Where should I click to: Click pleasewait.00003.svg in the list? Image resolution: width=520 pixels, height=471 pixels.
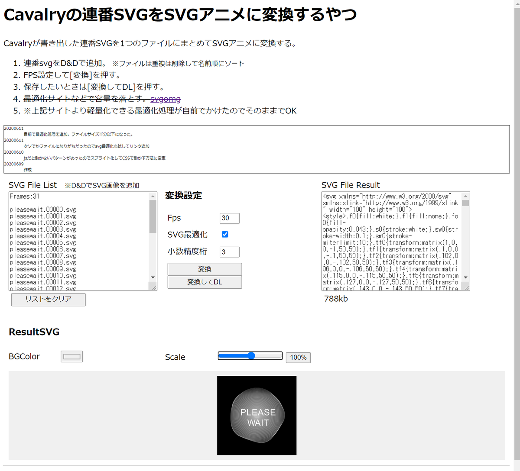point(43,229)
